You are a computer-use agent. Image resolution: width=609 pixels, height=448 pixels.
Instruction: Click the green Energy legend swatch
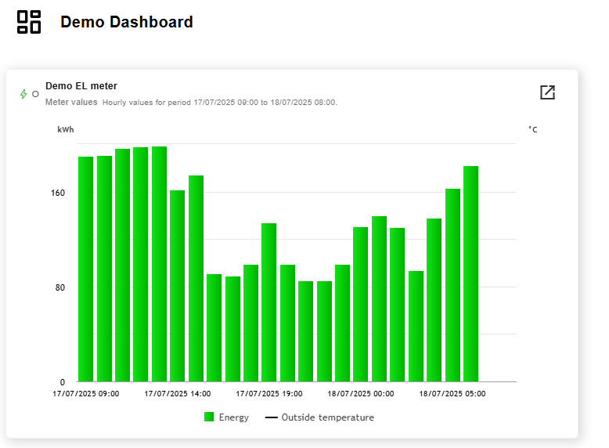209,417
